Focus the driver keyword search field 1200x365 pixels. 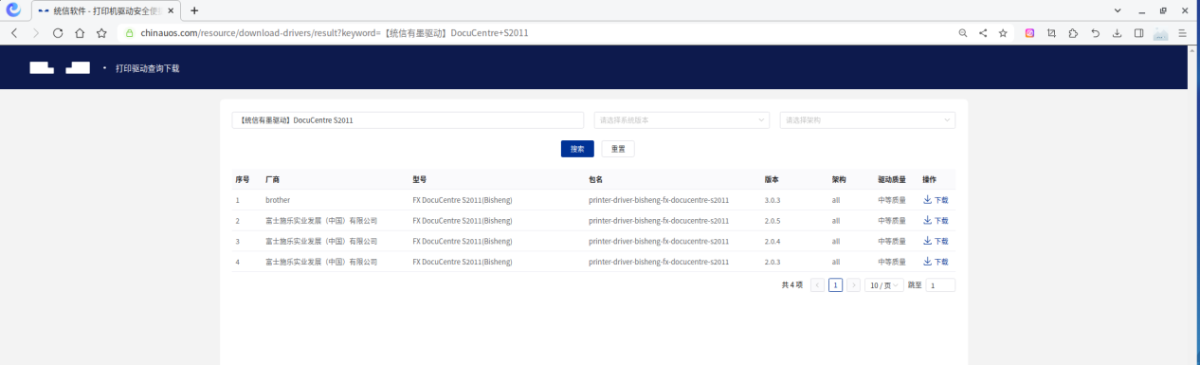(x=408, y=120)
